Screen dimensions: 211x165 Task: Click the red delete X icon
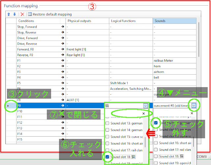[x=22, y=14]
